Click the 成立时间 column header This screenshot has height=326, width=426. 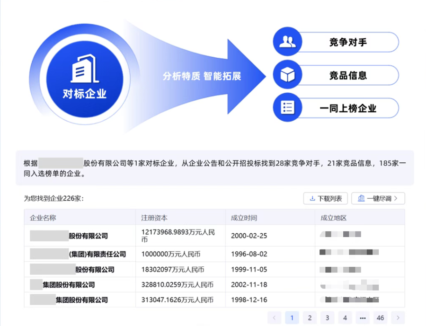click(x=244, y=218)
